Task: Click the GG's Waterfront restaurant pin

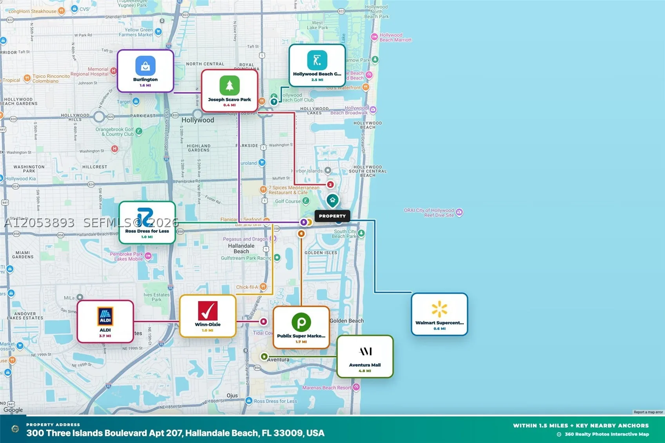Action: tap(366, 87)
